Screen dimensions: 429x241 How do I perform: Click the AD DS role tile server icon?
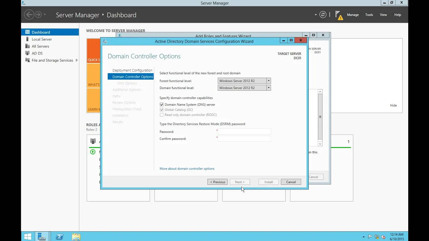coord(93,141)
